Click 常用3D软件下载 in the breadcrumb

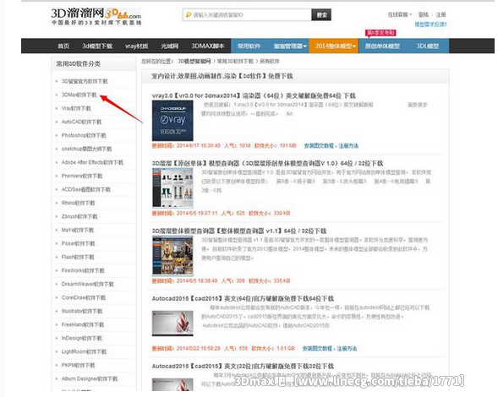coord(235,62)
